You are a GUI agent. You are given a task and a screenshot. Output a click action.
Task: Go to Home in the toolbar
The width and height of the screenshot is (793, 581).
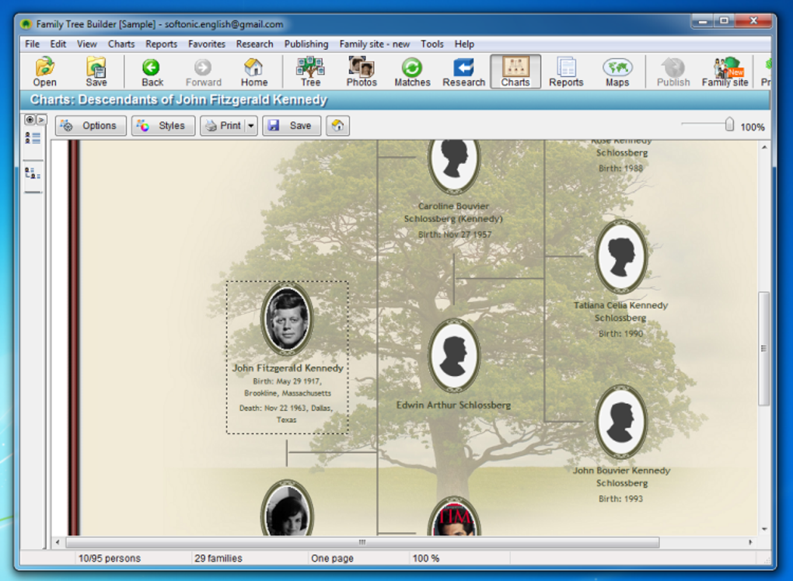point(254,71)
